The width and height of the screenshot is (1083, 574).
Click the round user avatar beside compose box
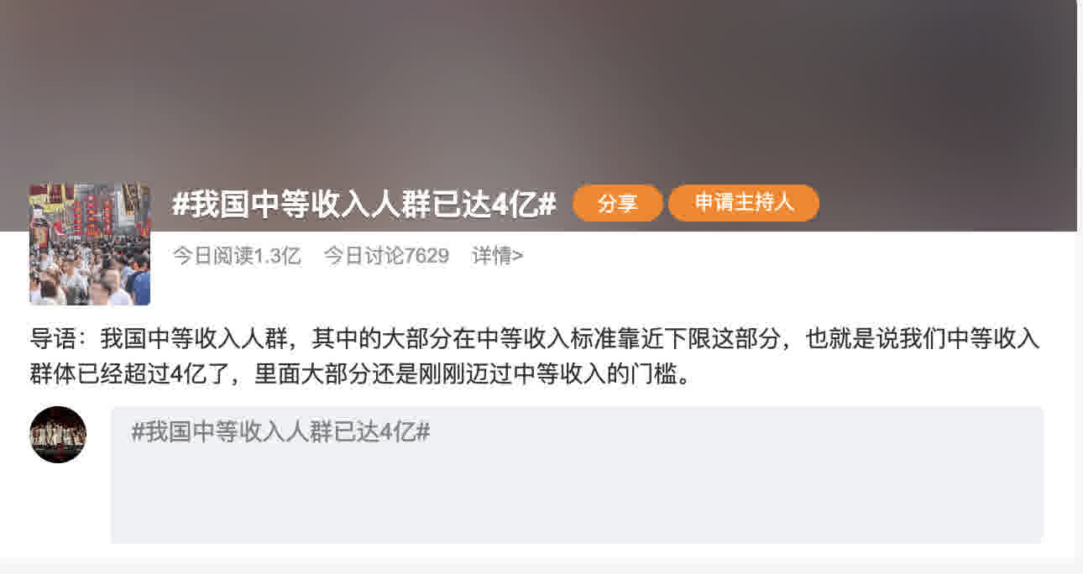point(58,435)
